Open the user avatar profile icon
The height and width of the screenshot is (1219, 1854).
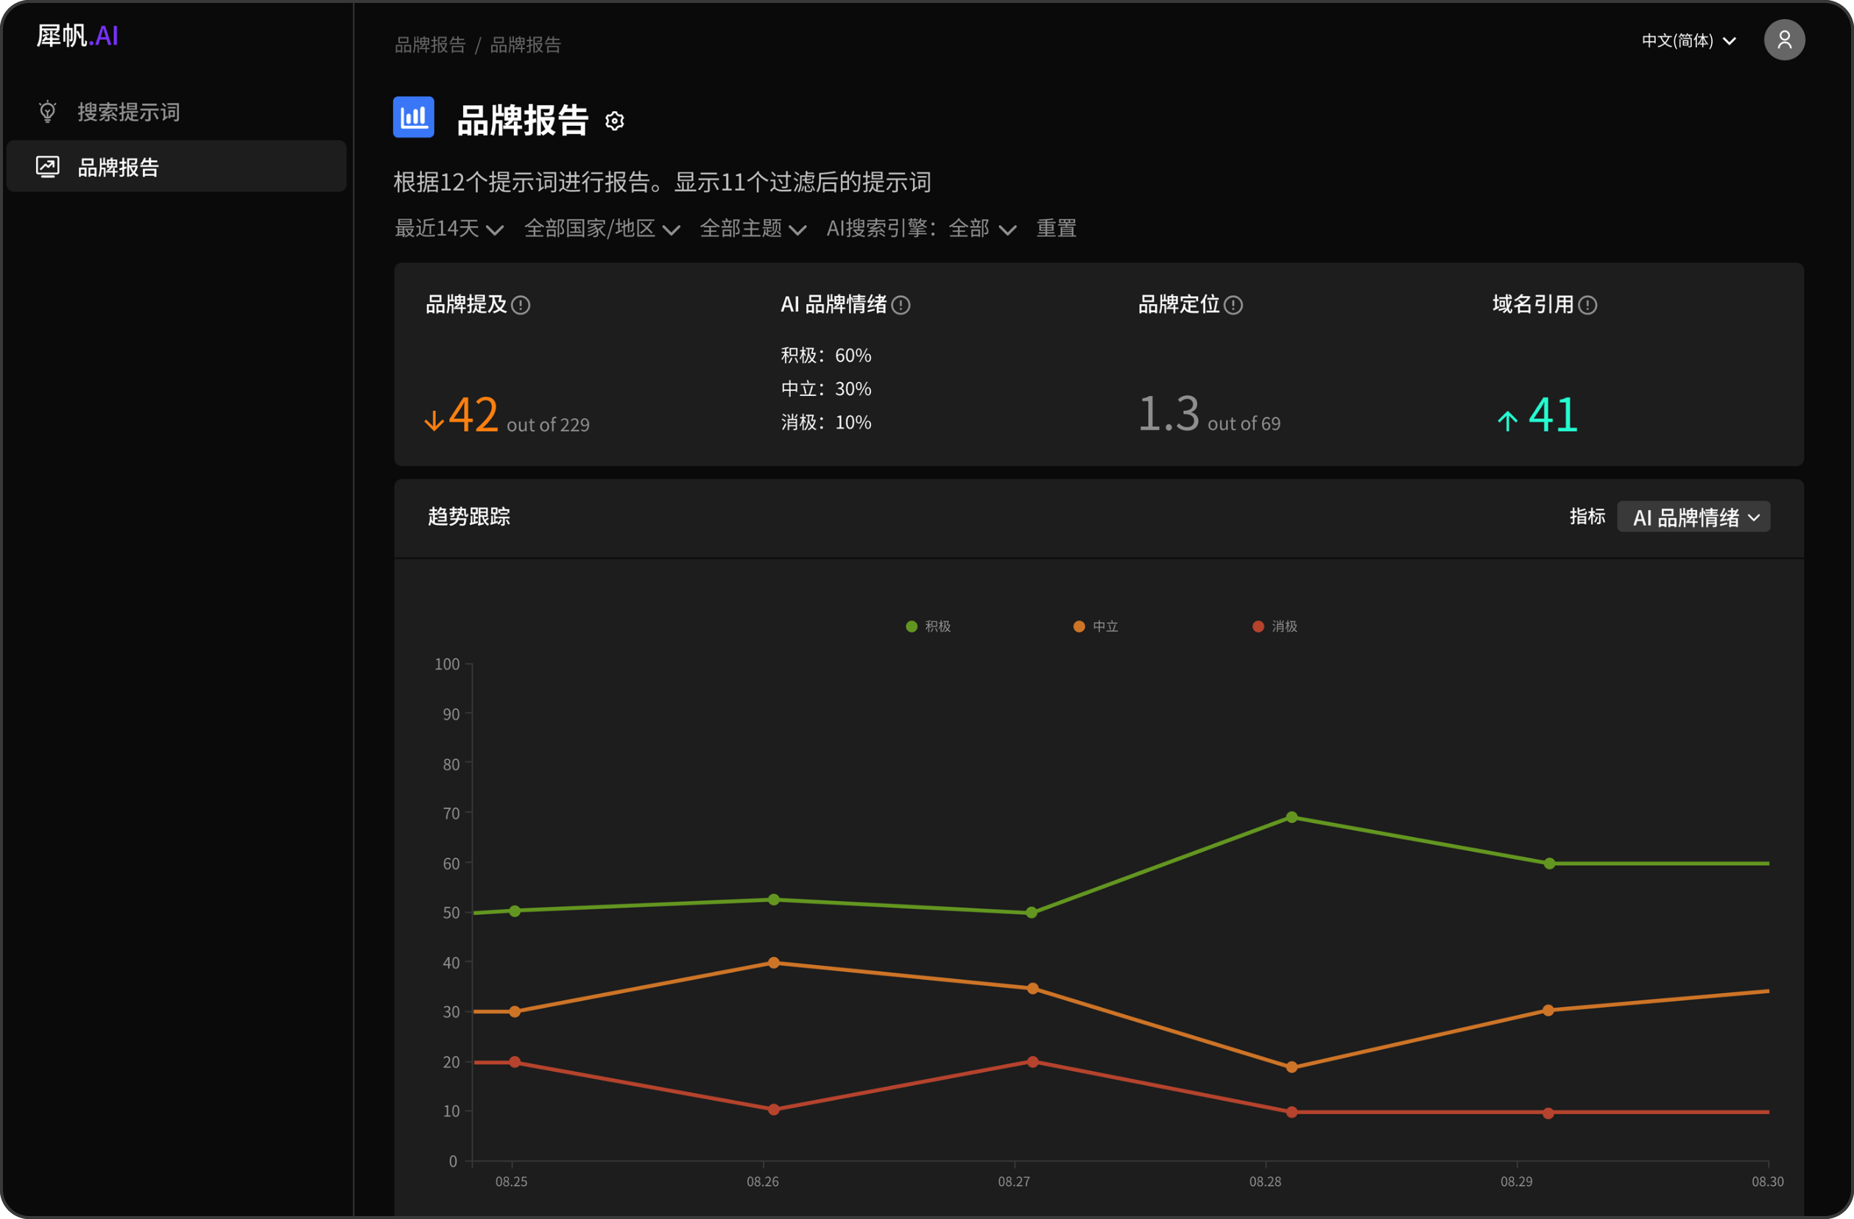[x=1783, y=40]
